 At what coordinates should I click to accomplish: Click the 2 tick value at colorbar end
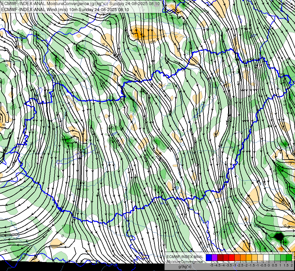292,265
